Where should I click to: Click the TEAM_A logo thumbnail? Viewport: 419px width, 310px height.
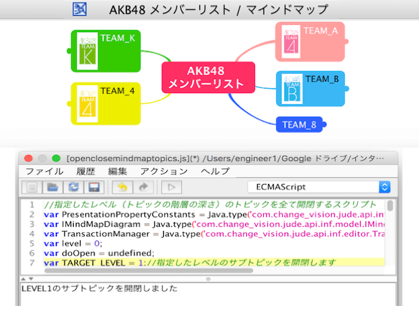pyautogui.click(x=291, y=39)
